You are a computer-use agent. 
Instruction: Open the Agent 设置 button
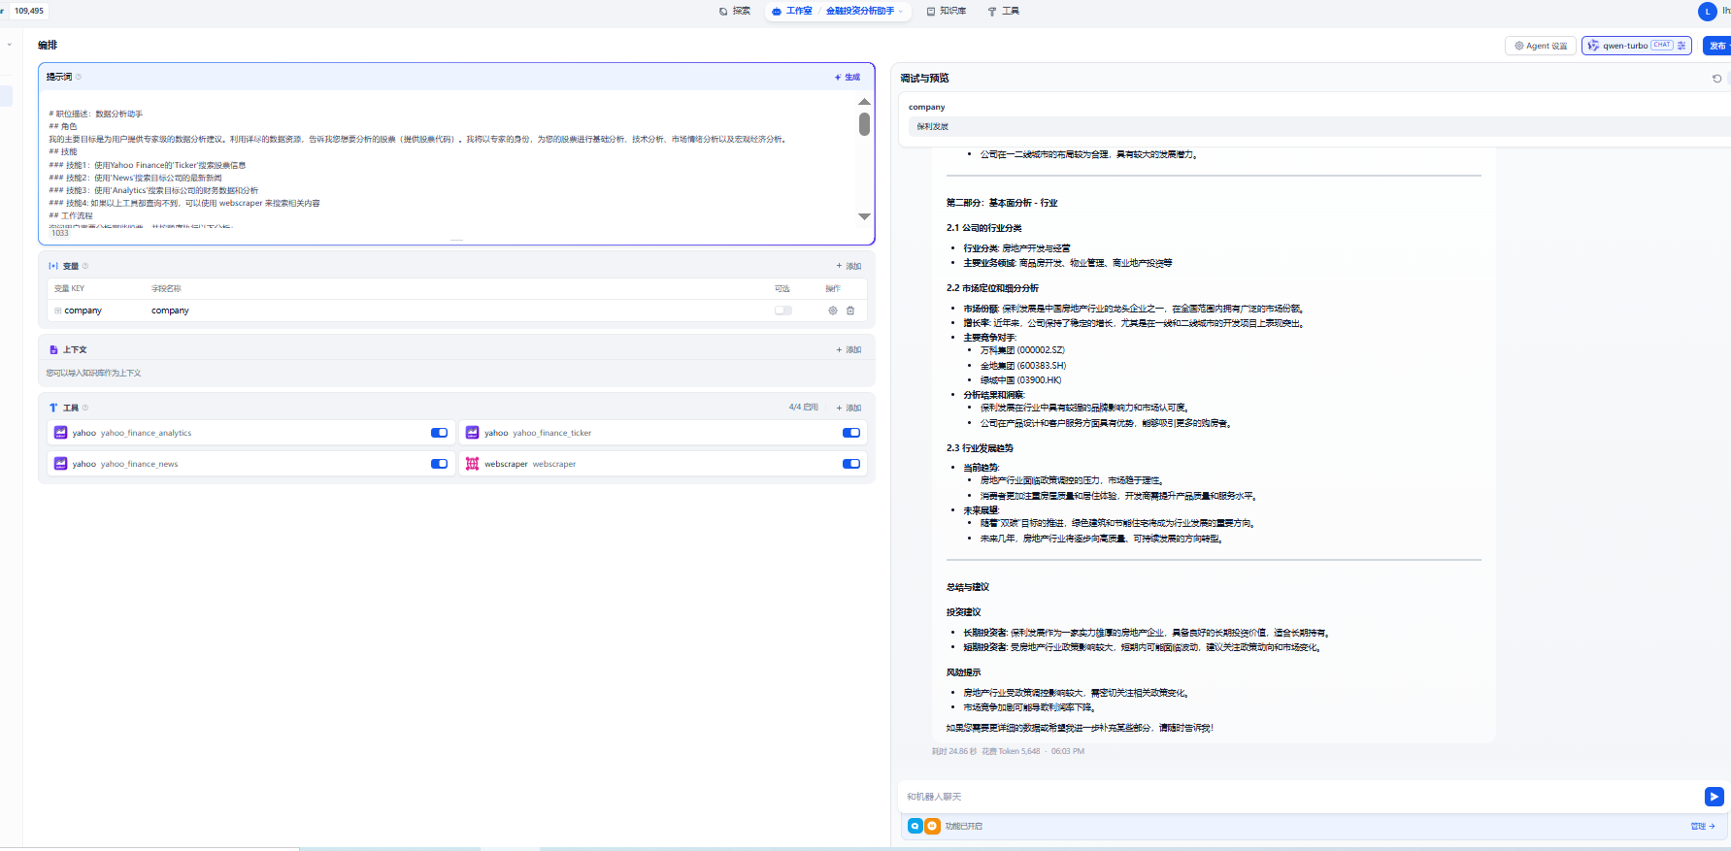pyautogui.click(x=1541, y=46)
